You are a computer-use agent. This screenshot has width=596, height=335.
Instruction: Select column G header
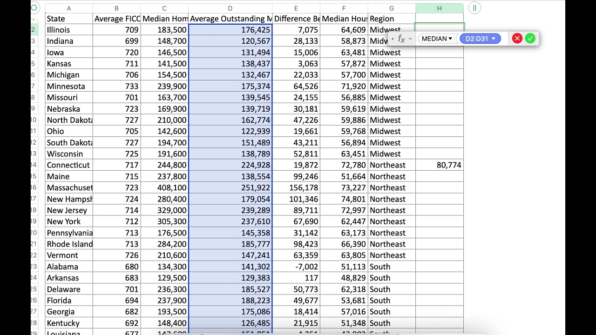pyautogui.click(x=391, y=8)
